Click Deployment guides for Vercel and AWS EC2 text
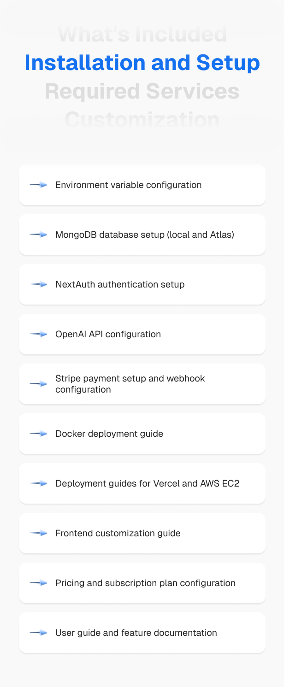This screenshot has width=284, height=687. (147, 483)
